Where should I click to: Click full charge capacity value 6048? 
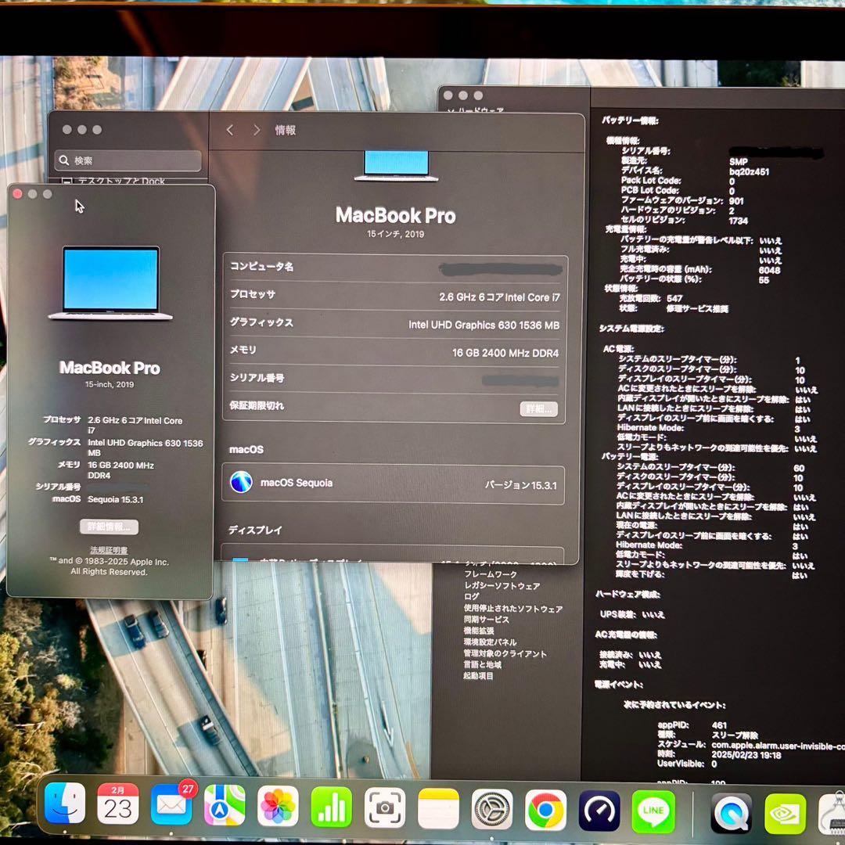[769, 270]
